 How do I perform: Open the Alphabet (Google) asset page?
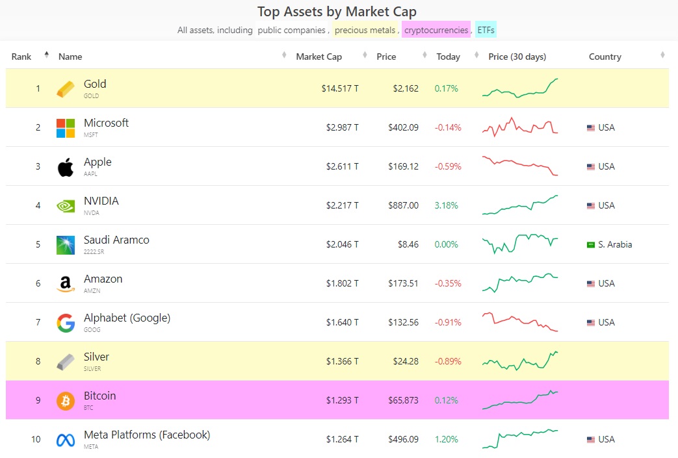(x=127, y=318)
